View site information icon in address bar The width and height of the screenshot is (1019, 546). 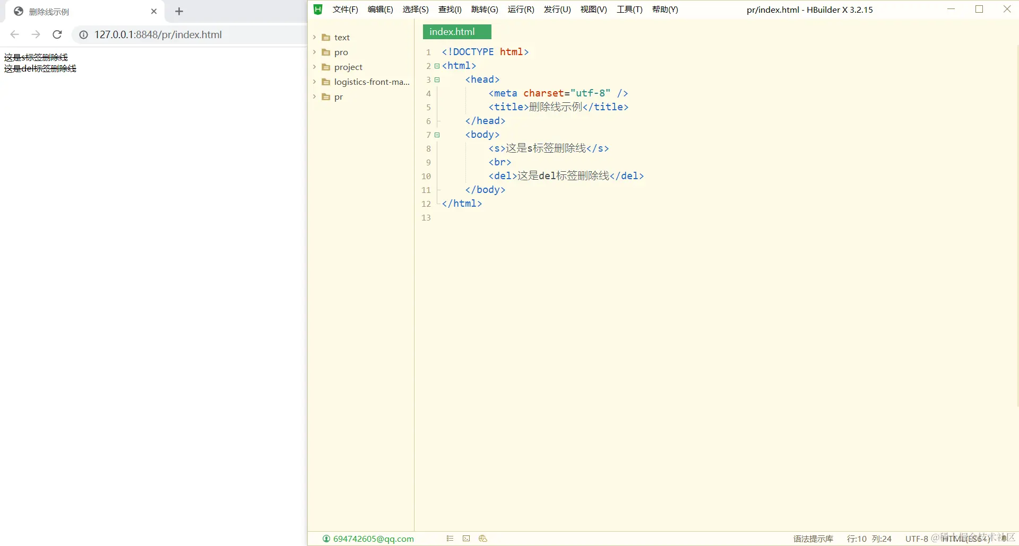coord(83,35)
